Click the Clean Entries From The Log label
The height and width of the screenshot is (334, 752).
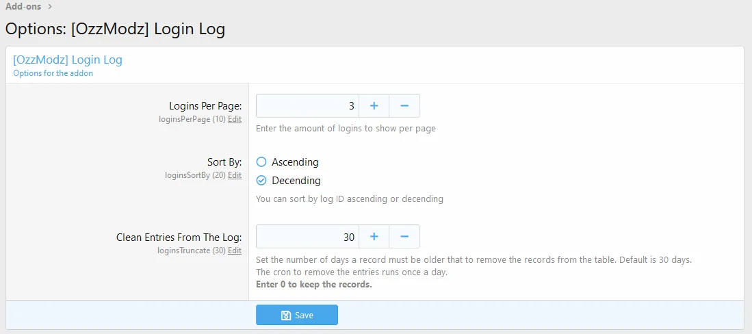[x=179, y=237]
